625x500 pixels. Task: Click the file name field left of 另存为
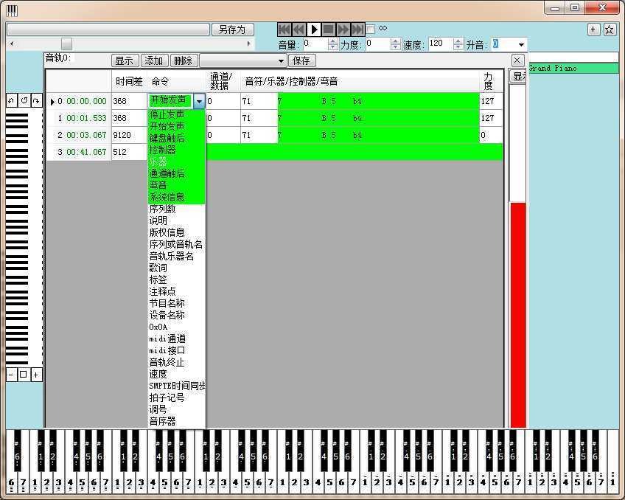108,29
